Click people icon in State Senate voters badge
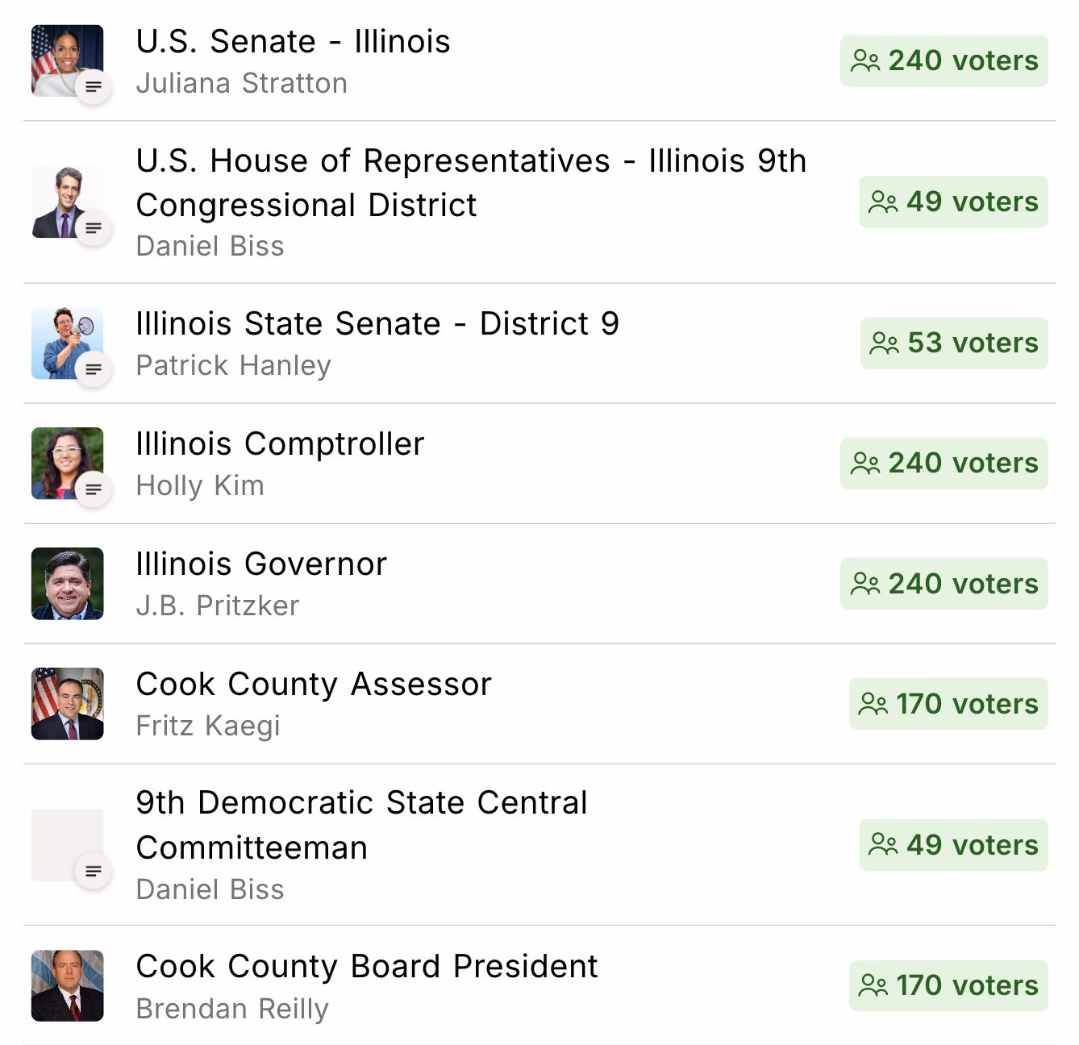 coord(885,343)
